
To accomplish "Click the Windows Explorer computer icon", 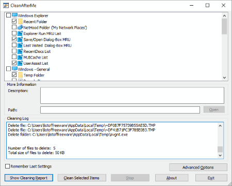I will tap(14, 15).
